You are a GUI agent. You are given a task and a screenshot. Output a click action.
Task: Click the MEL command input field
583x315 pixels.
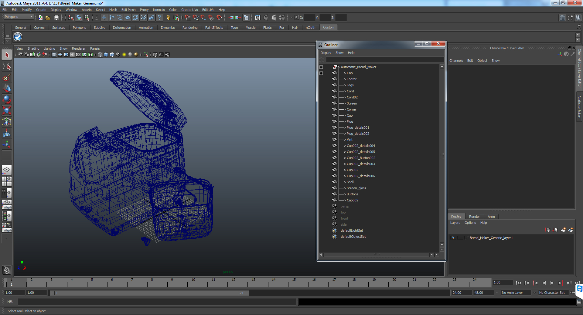tap(157, 302)
